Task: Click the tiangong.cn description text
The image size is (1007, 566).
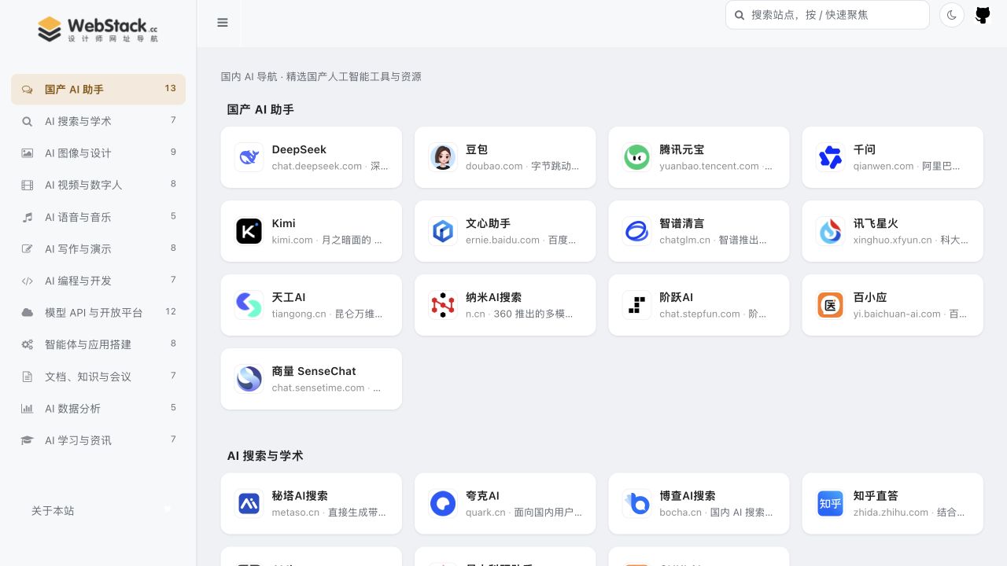Action: pyautogui.click(x=328, y=314)
